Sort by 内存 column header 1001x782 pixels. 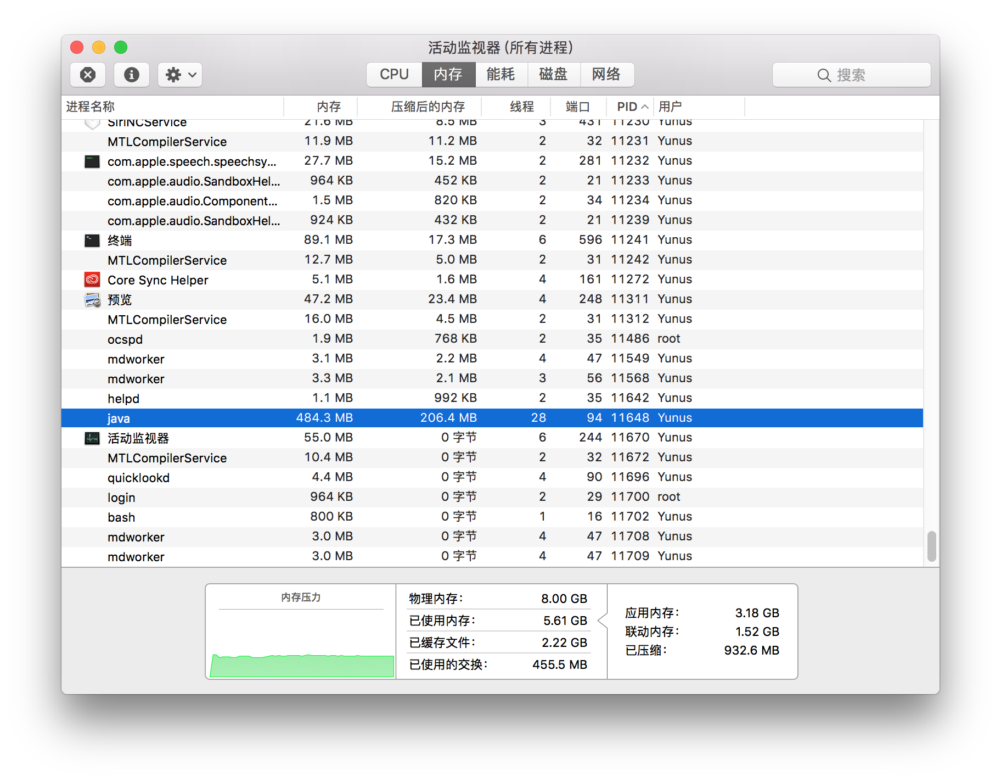click(320, 107)
